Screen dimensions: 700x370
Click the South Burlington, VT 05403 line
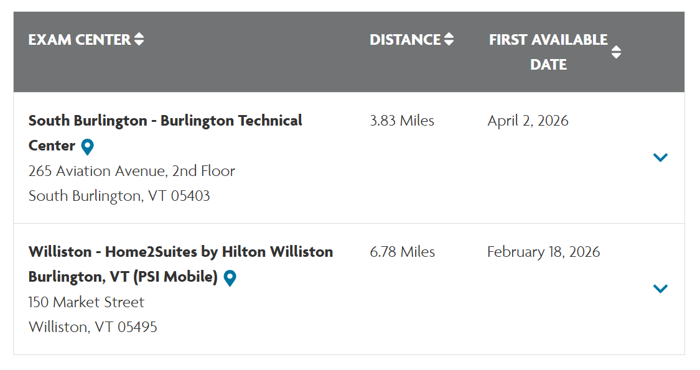(119, 196)
